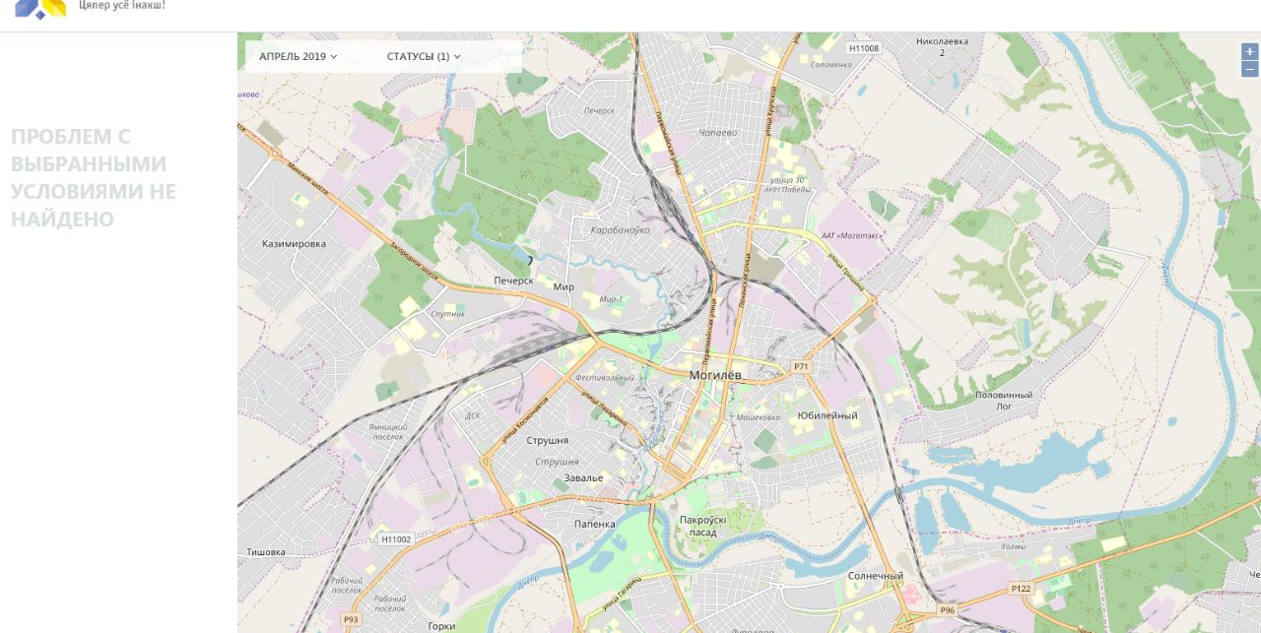Viewport: 1261px width, 633px height.
Task: Click the Папенка map label
Action: [x=594, y=525]
